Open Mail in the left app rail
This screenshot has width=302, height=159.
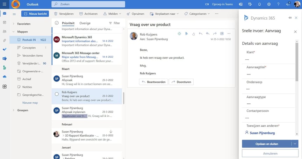(x=5, y=14)
